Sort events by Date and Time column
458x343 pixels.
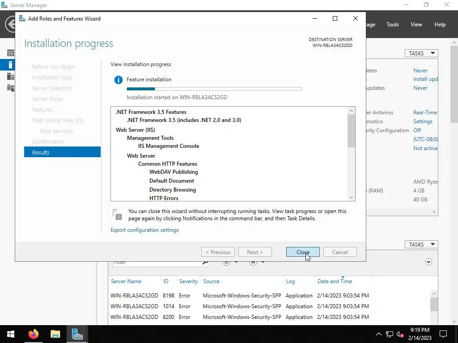[x=335, y=281]
